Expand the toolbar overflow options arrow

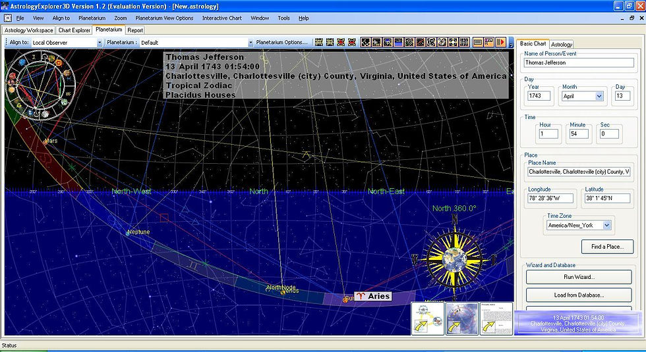(511, 43)
